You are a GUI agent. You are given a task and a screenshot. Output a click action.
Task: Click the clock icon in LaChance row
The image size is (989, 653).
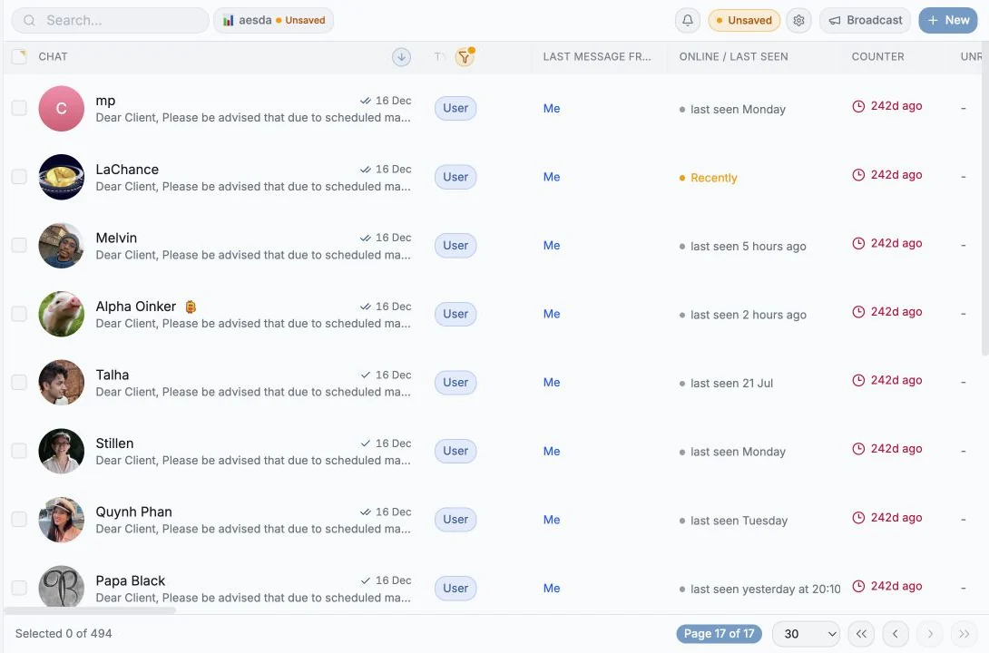pyautogui.click(x=858, y=175)
